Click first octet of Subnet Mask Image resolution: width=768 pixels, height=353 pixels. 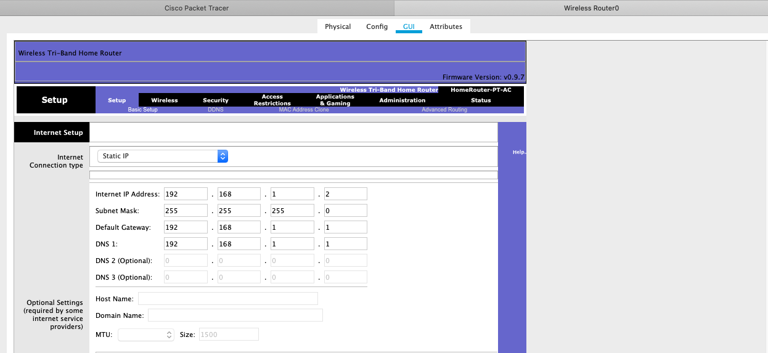point(186,210)
